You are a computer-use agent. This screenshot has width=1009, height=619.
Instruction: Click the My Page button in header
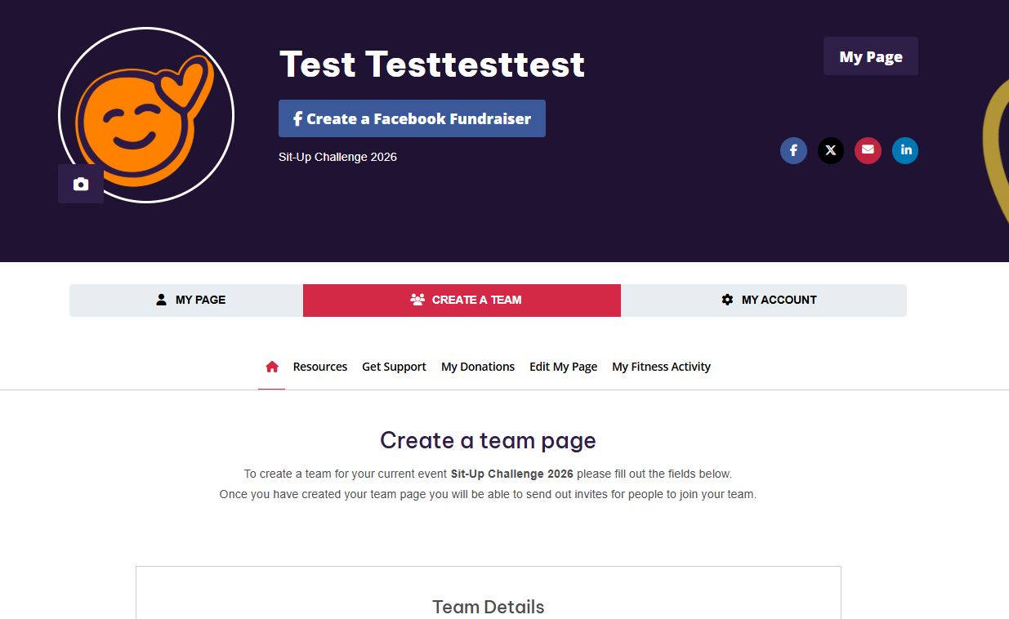point(870,56)
